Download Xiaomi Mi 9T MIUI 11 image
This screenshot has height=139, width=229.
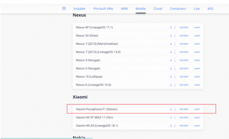click(x=171, y=117)
